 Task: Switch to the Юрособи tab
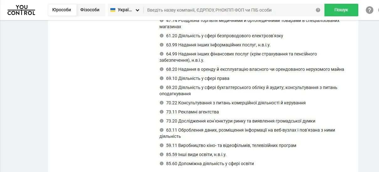click(x=62, y=10)
